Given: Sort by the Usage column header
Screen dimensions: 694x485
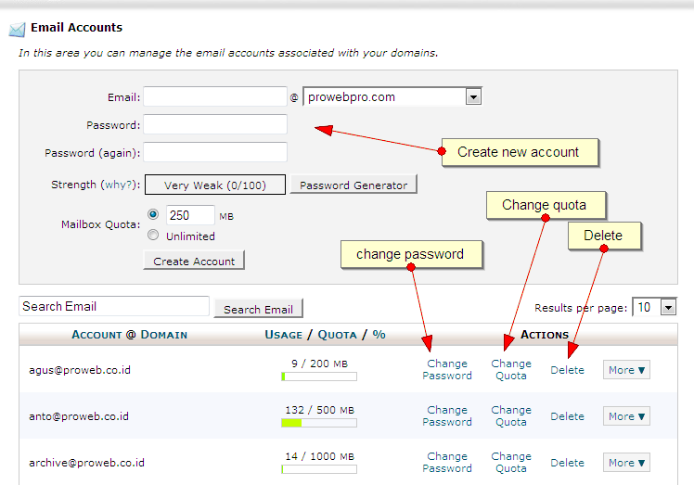Looking at the screenshot, I should [x=283, y=335].
